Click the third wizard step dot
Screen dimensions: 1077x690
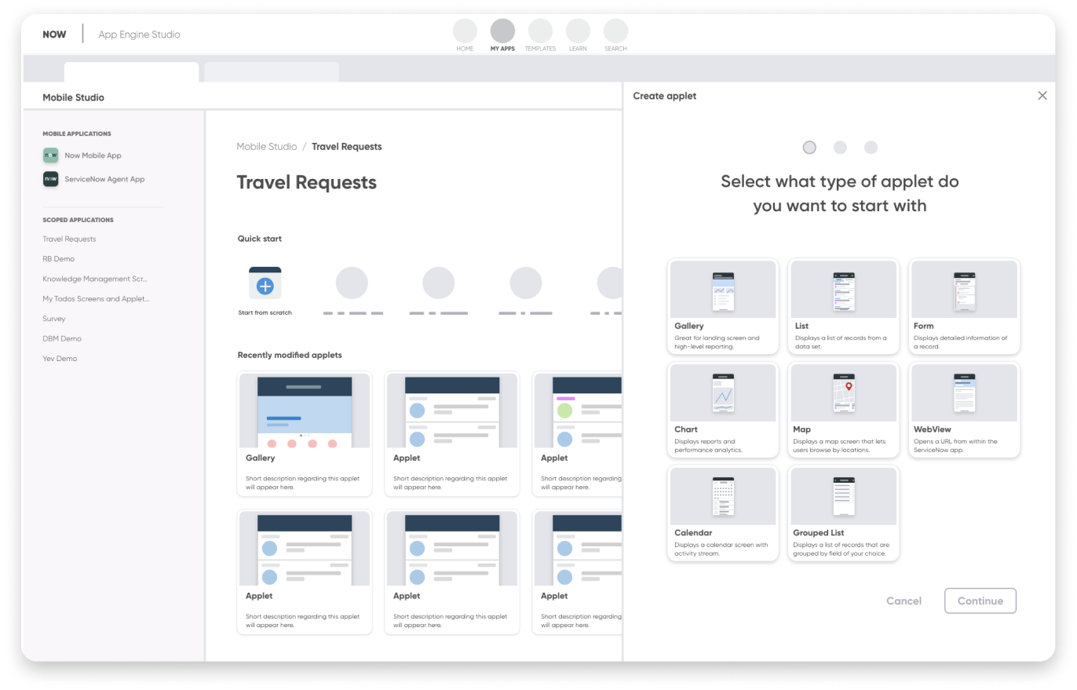tap(871, 148)
